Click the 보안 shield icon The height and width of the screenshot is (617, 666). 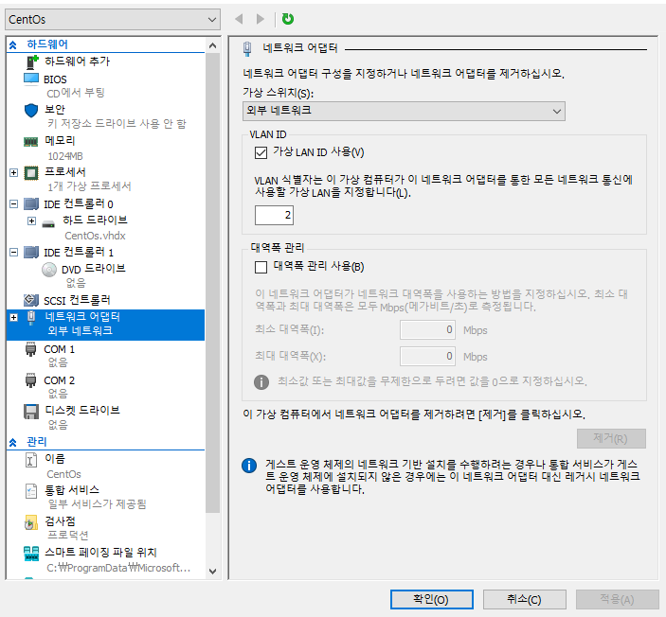31,111
